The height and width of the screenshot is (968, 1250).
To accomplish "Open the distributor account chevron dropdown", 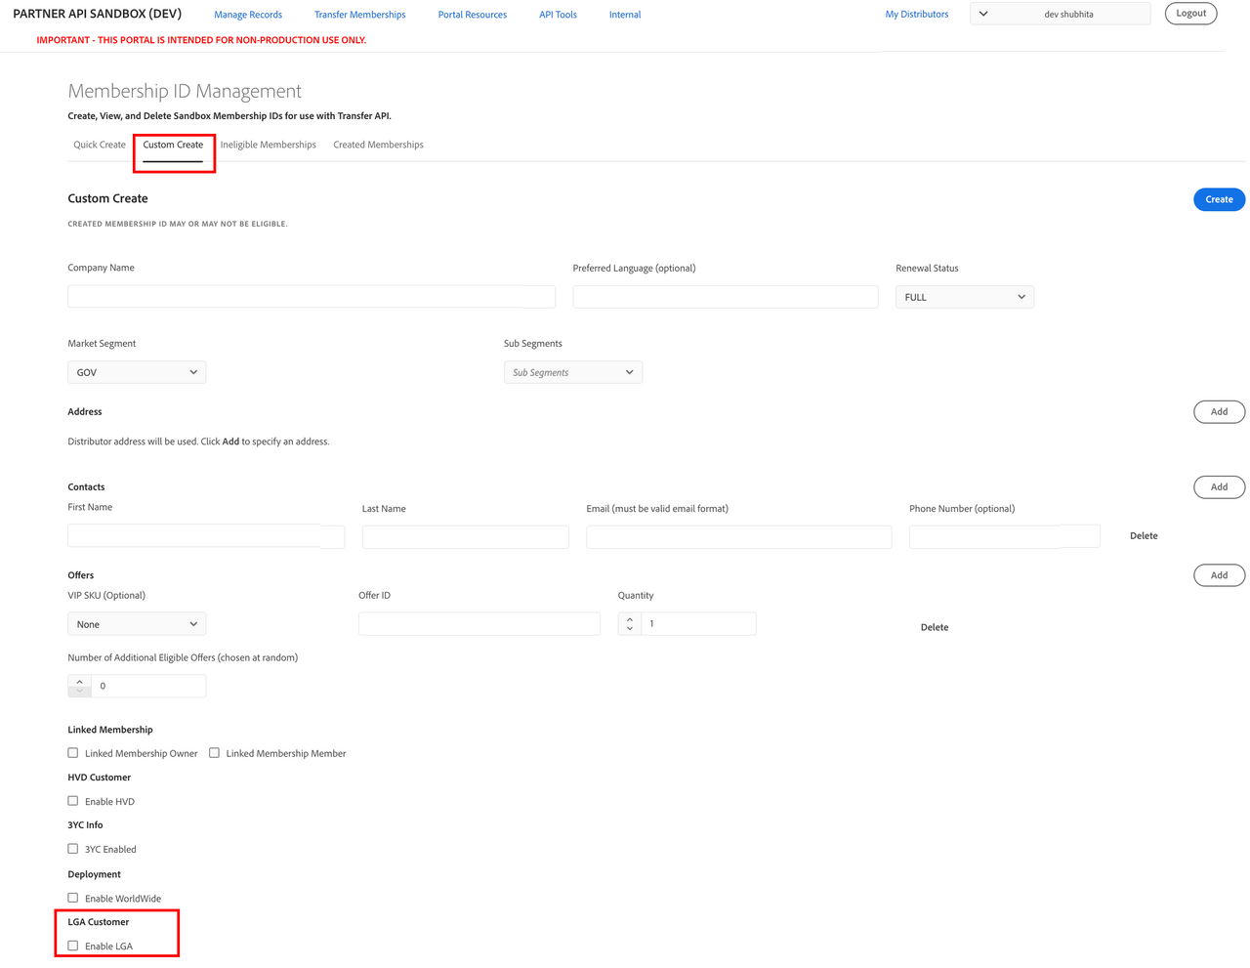I will click(x=983, y=14).
